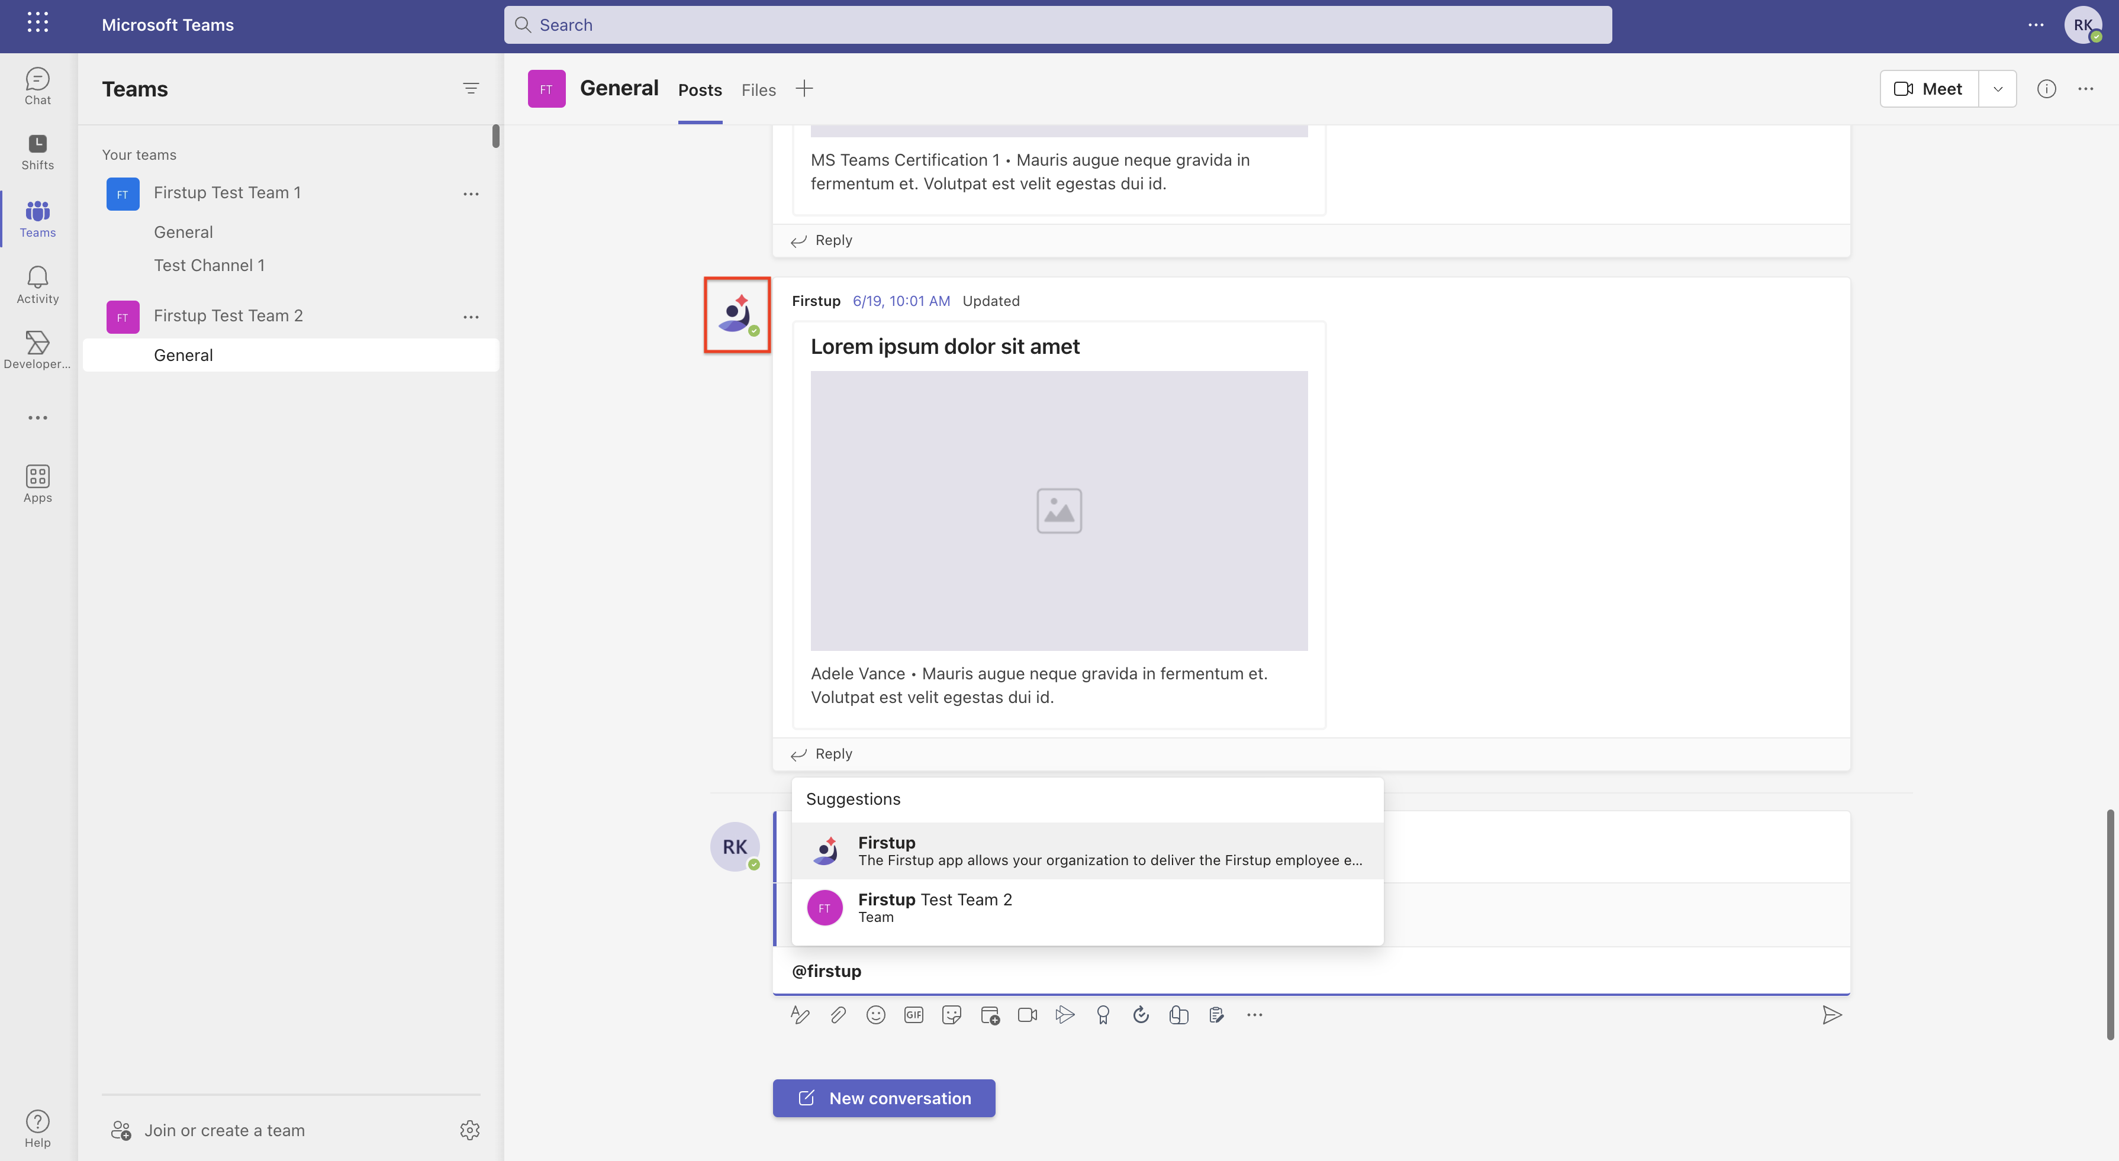Click in the Search box
2119x1161 pixels.
[1058, 25]
